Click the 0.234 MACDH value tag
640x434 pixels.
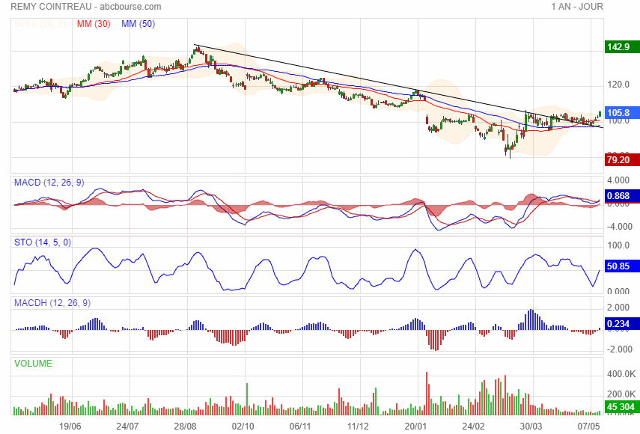point(621,323)
